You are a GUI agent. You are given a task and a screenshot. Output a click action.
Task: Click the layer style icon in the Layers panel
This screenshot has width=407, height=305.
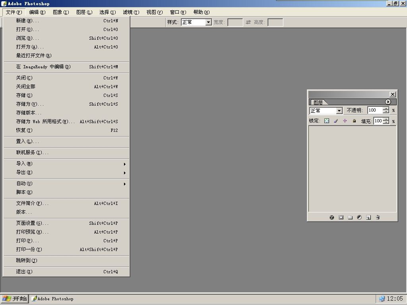[332, 217]
